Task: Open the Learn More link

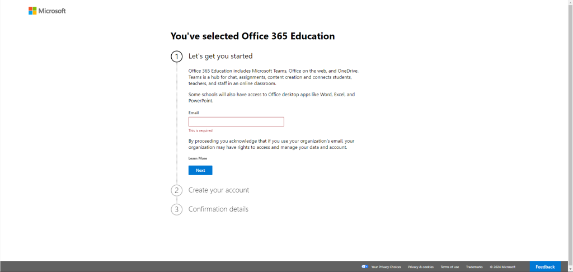Action: pos(198,158)
